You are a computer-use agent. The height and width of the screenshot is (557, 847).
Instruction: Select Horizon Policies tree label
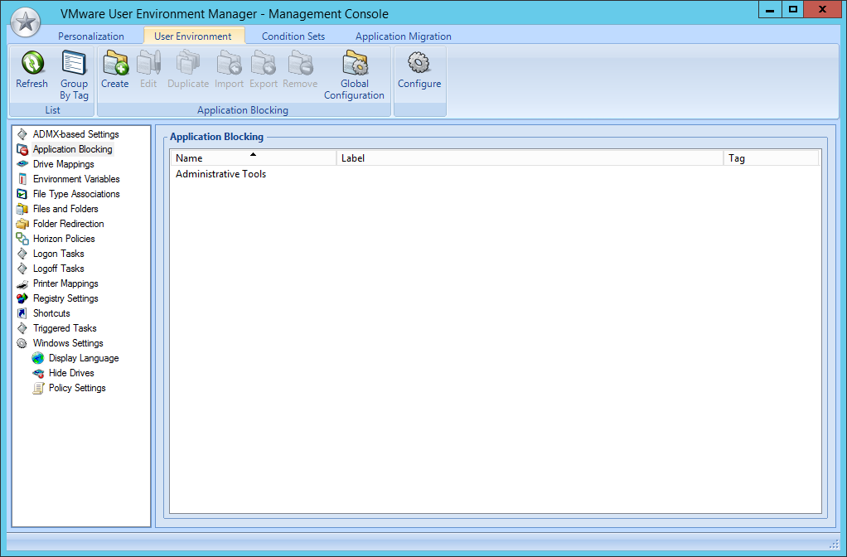click(x=64, y=239)
